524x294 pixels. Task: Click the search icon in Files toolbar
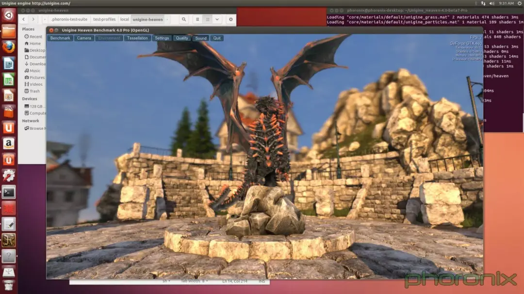[x=184, y=19]
